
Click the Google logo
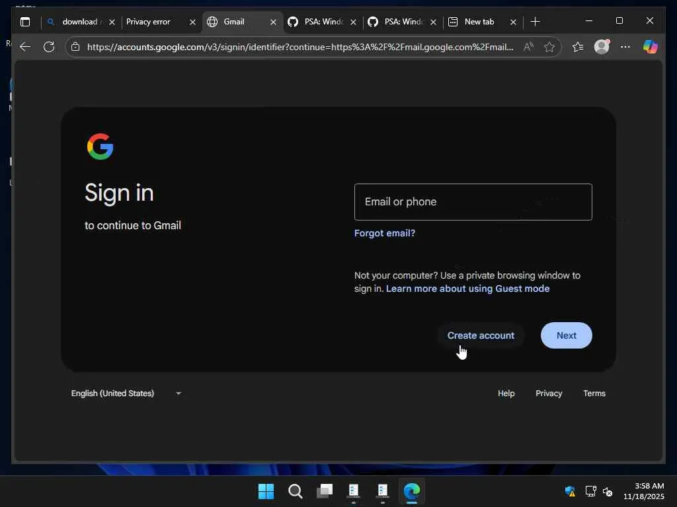click(x=100, y=147)
